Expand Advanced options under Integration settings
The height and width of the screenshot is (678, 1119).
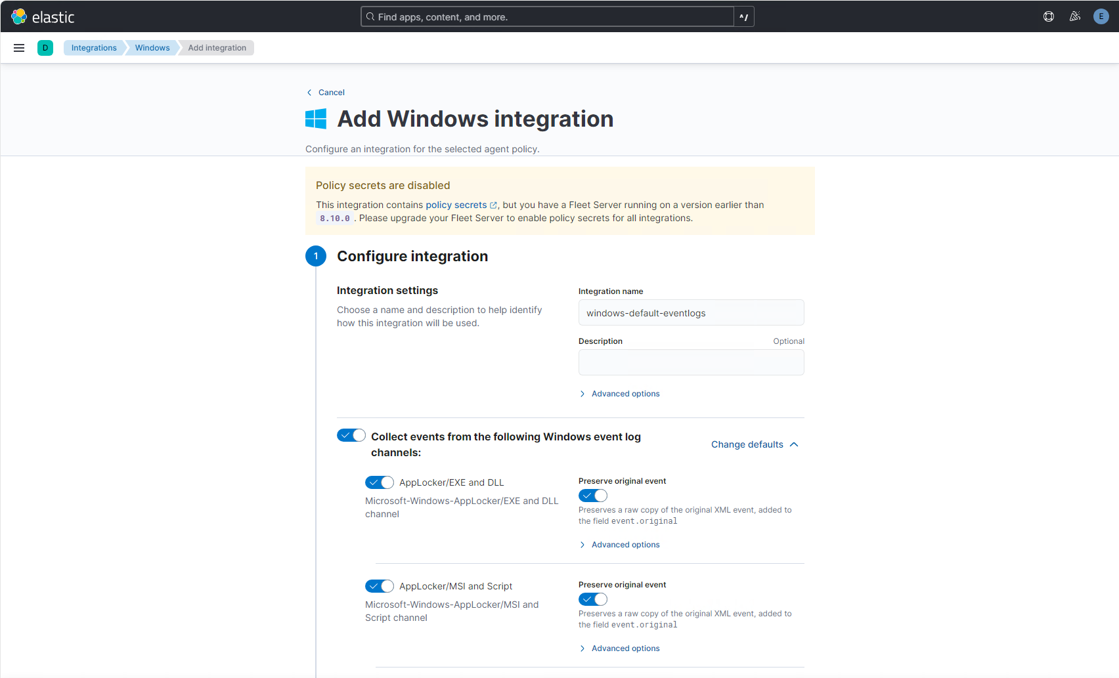(x=619, y=394)
